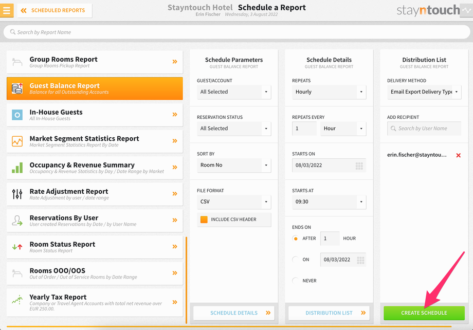Click the Market Segment Statistics chart icon
The height and width of the screenshot is (330, 473).
17,141
